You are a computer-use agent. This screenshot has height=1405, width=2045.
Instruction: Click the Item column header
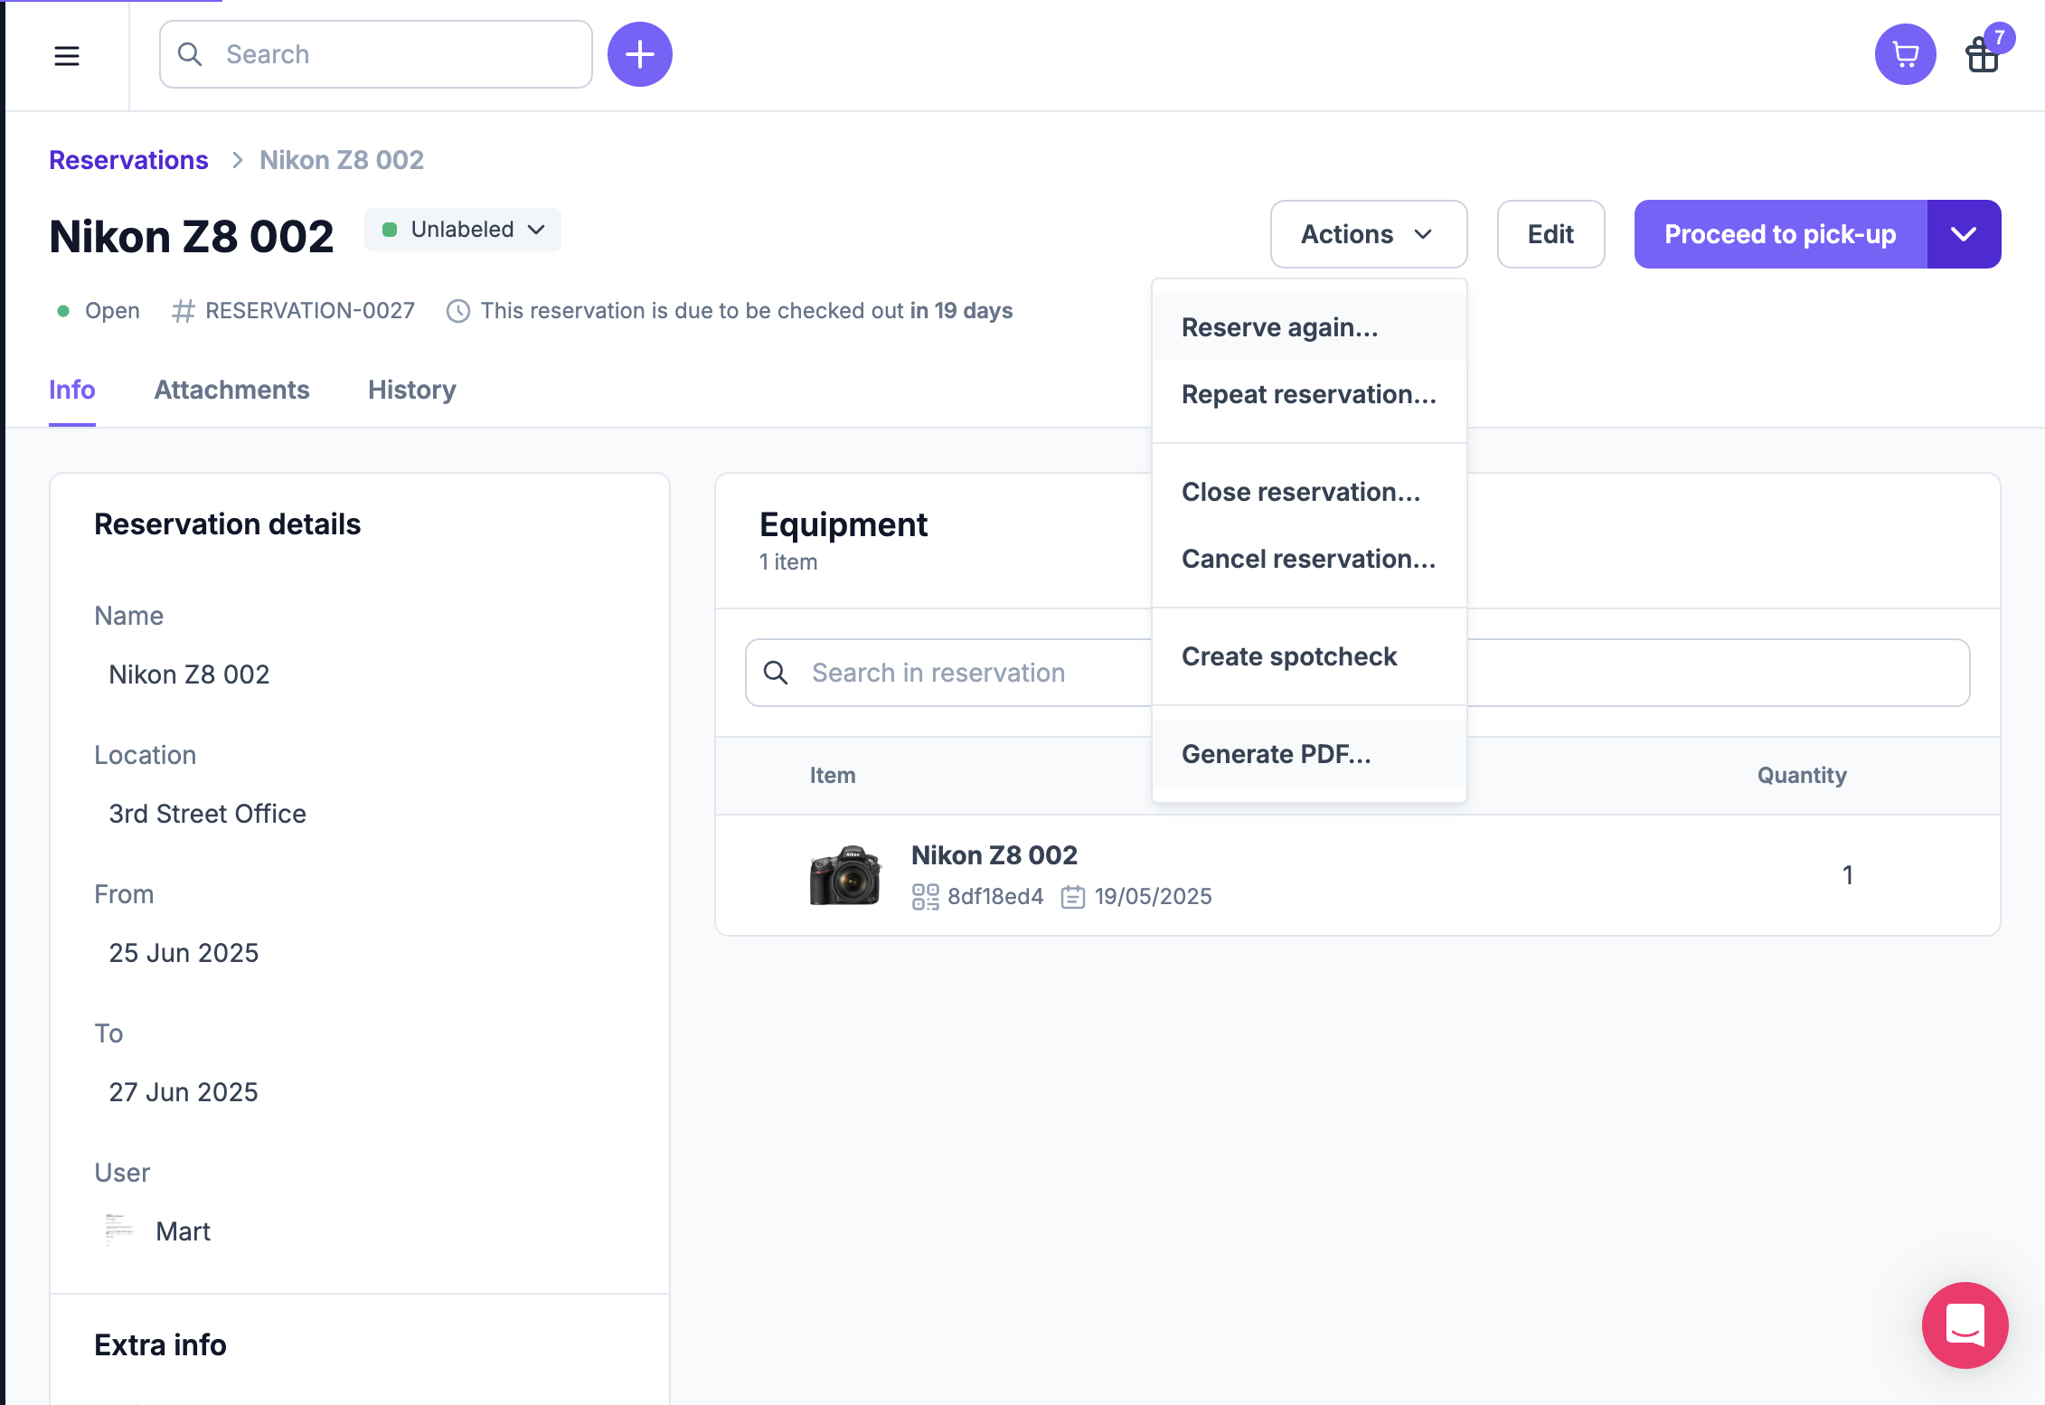click(833, 775)
